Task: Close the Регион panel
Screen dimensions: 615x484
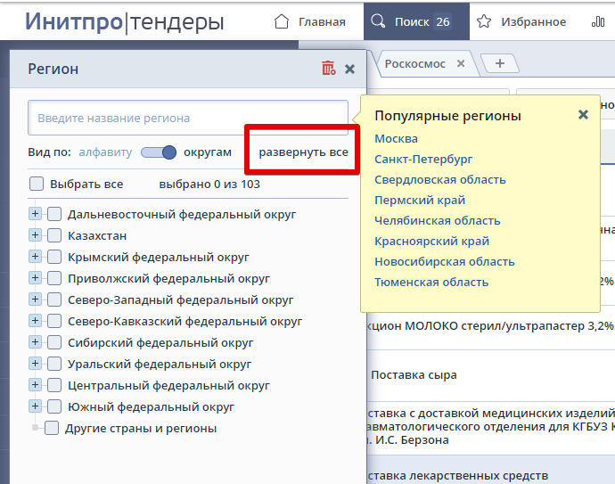Action: point(349,69)
